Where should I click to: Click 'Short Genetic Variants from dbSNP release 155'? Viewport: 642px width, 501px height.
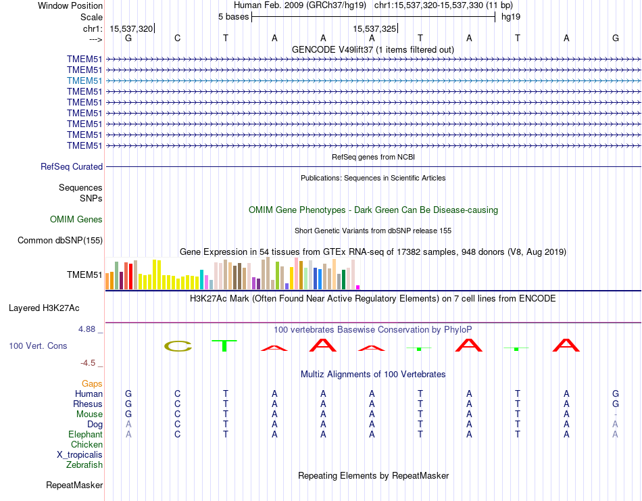click(x=373, y=231)
